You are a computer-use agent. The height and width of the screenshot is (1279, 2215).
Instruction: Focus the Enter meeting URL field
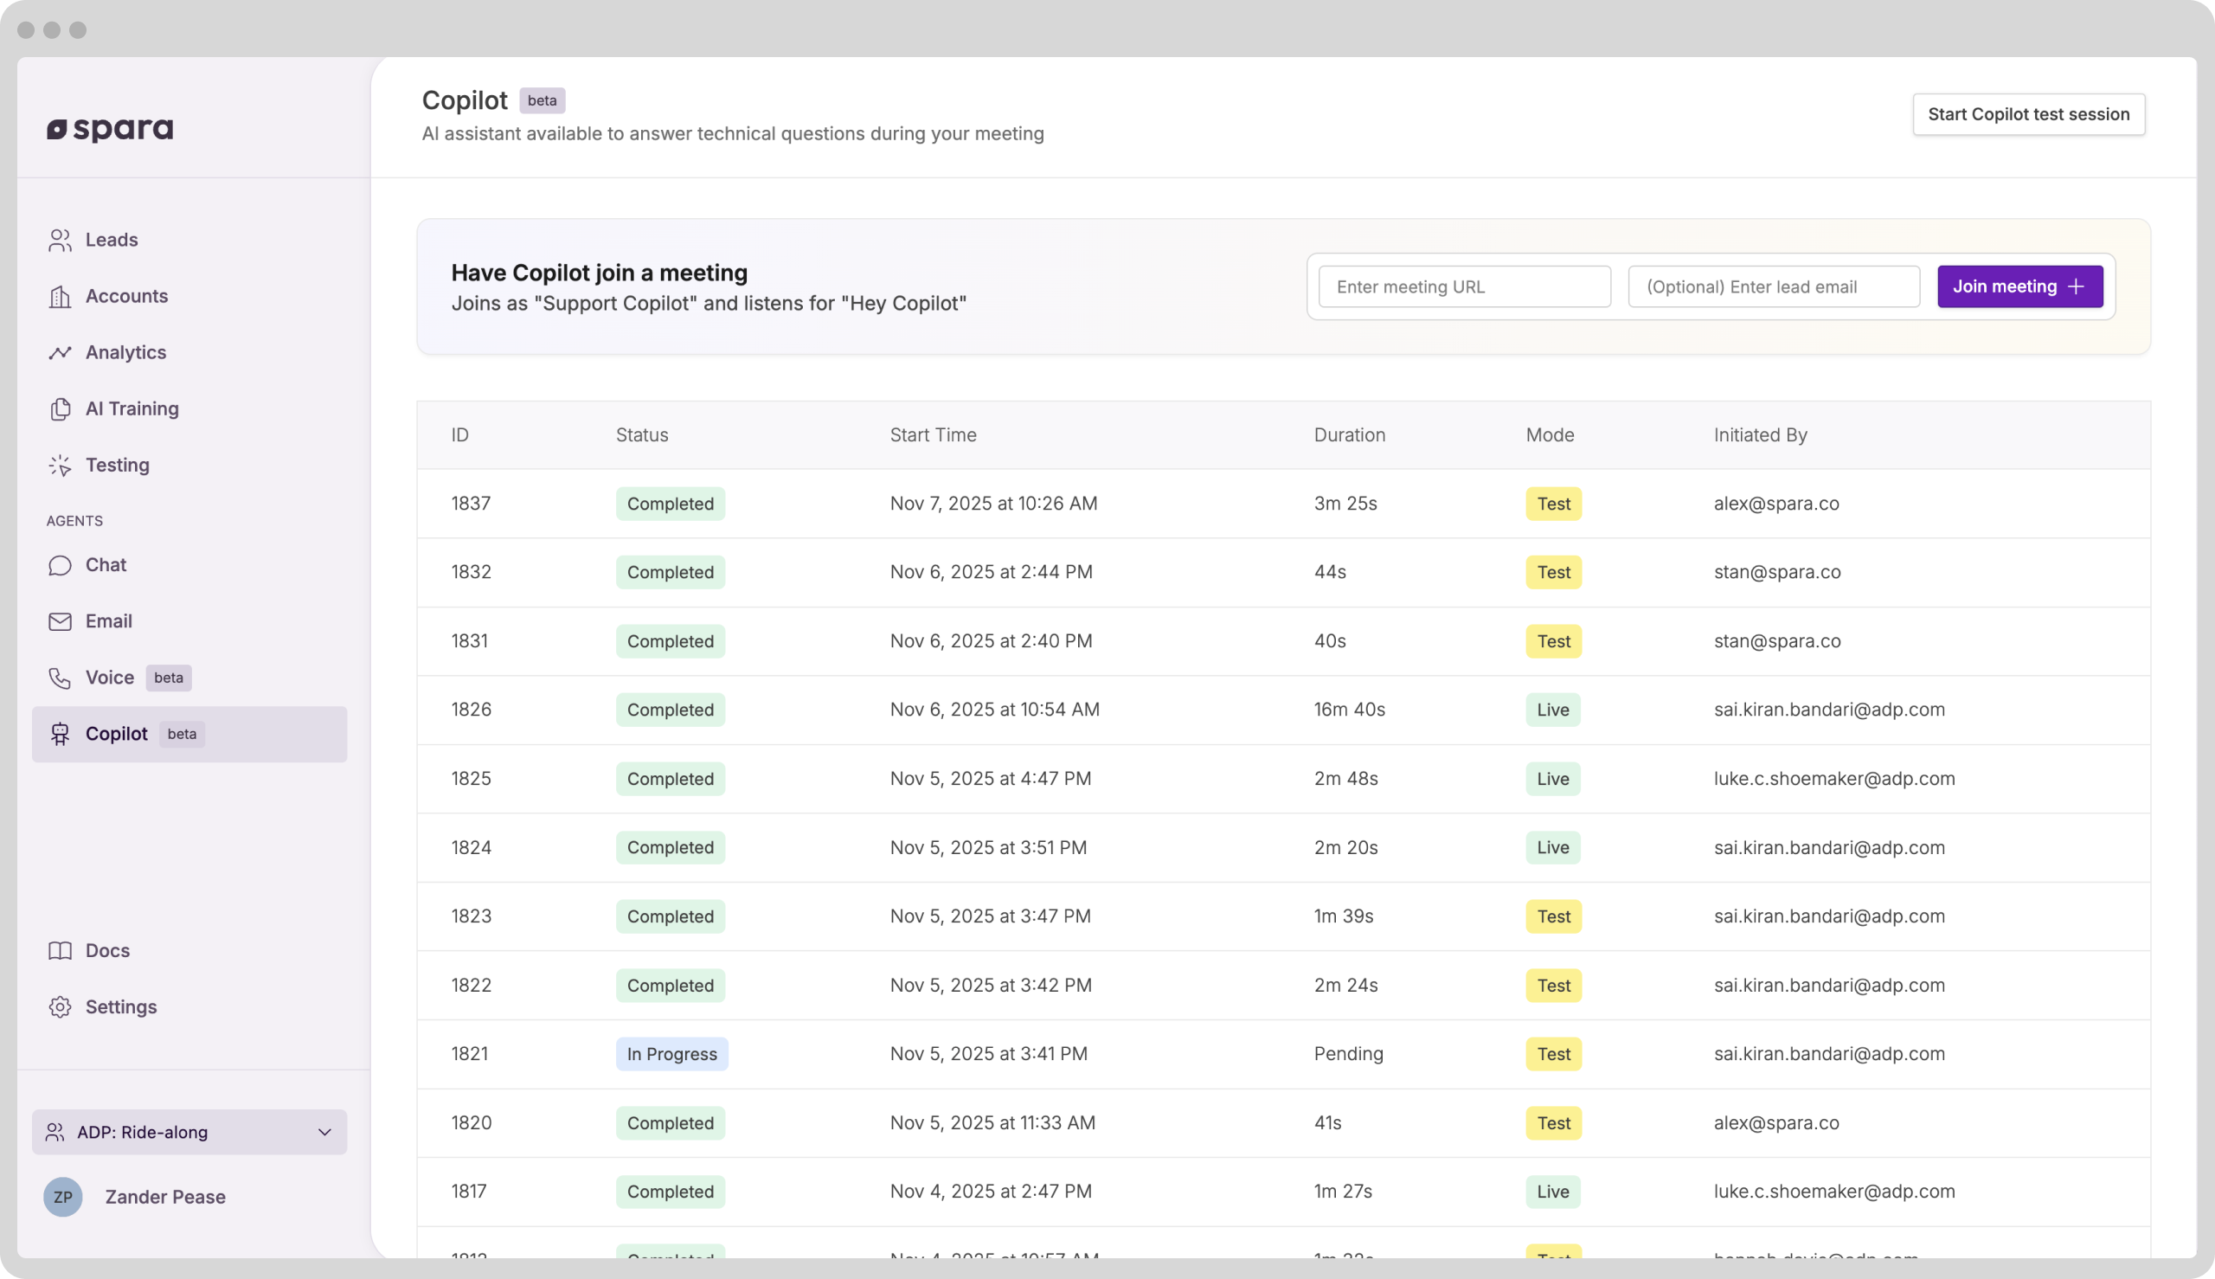coord(1464,287)
